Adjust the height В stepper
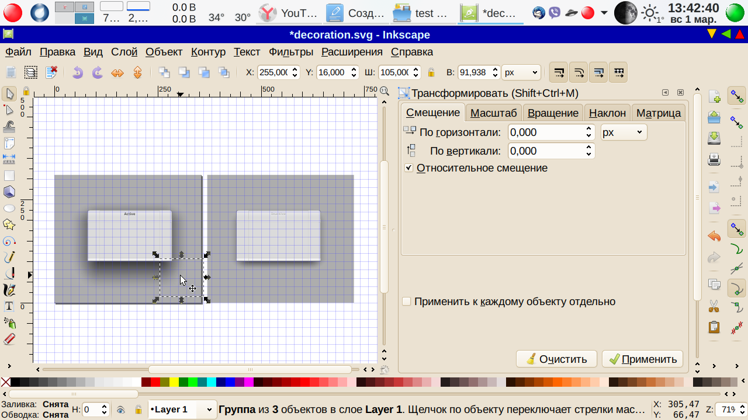748x420 pixels. [x=496, y=72]
